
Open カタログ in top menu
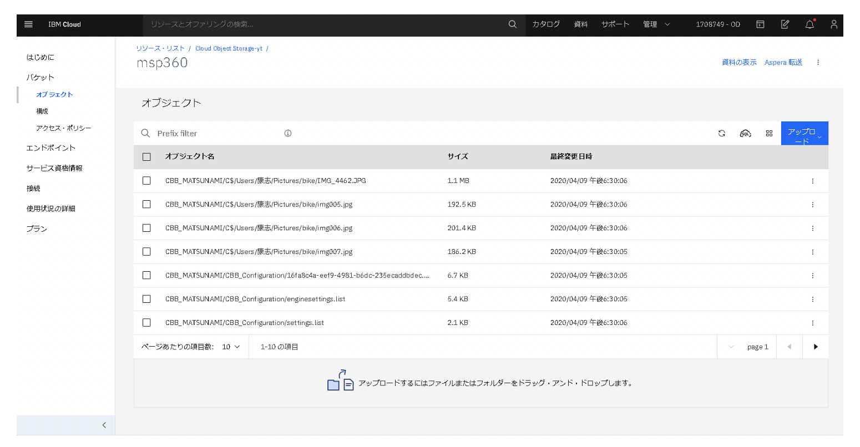(546, 24)
